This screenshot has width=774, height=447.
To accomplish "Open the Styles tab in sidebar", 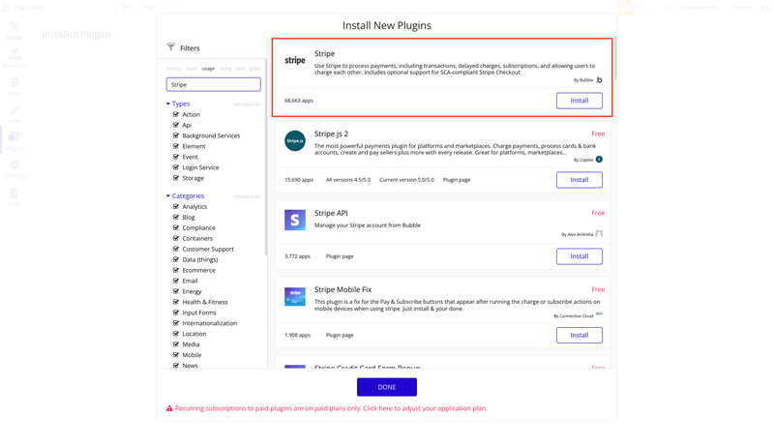I will click(x=15, y=113).
